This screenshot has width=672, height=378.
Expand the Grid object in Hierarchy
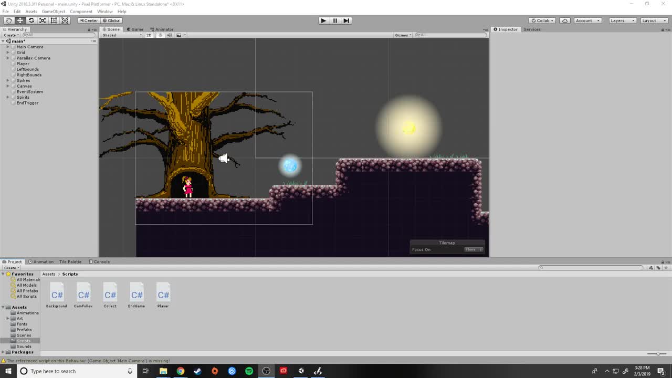[x=8, y=52]
